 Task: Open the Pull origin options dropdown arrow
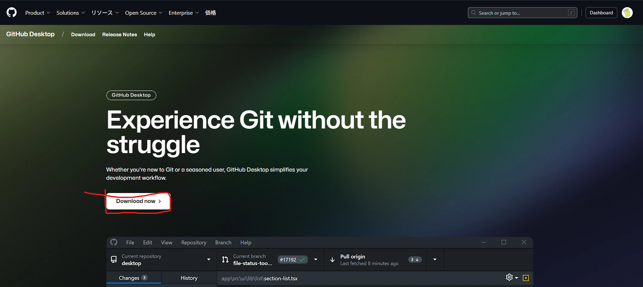435,259
